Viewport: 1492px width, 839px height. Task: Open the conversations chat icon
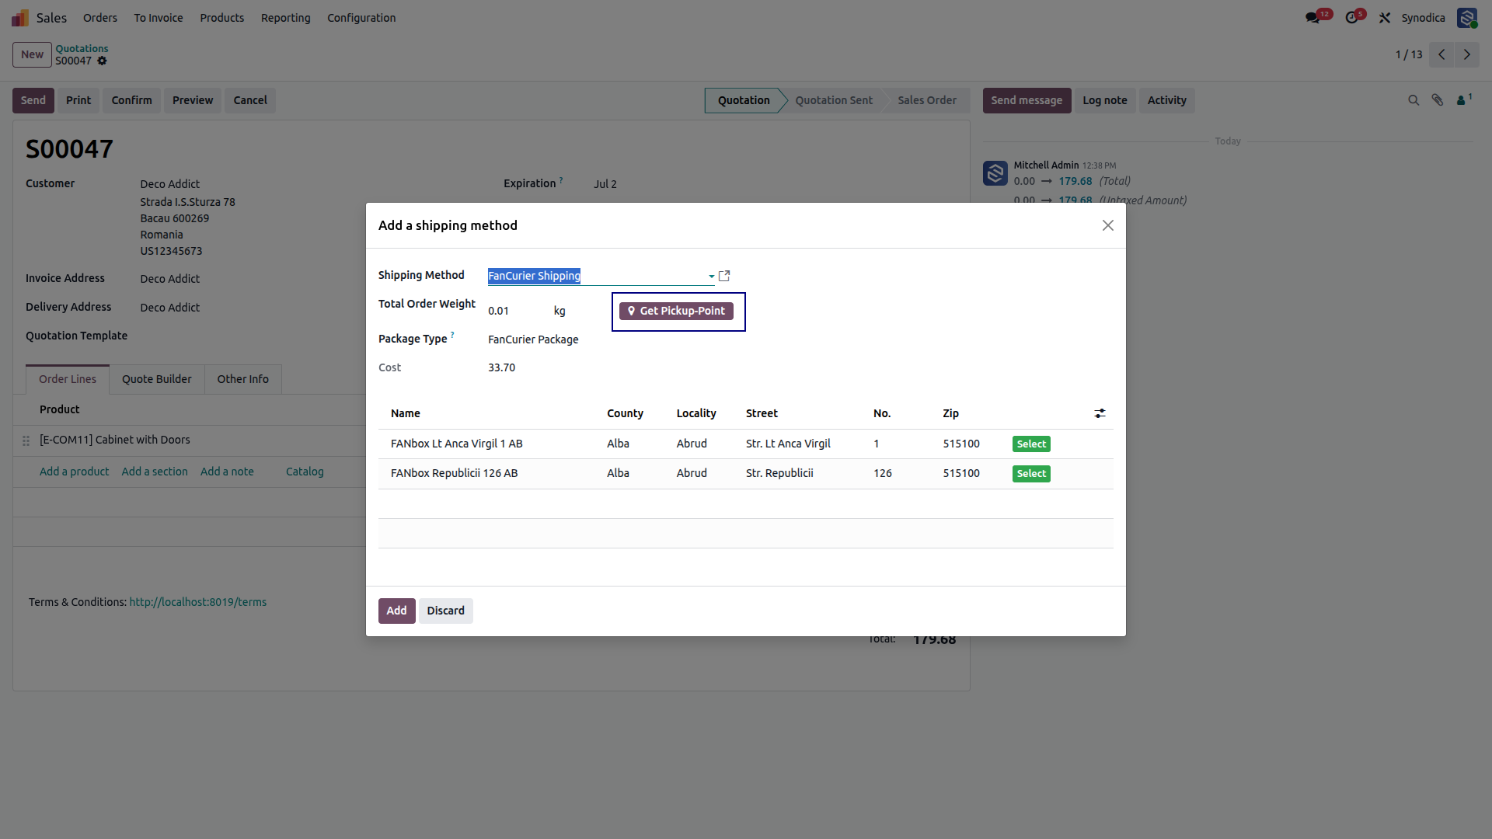point(1312,17)
